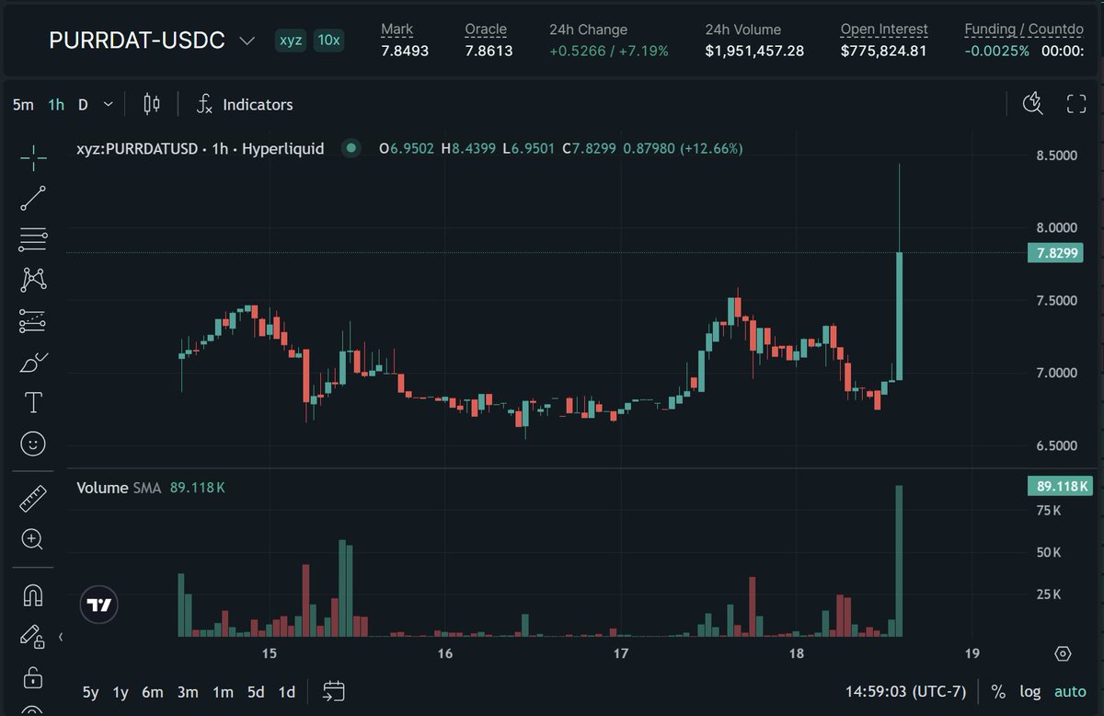Image resolution: width=1104 pixels, height=716 pixels.
Task: Click the 89.118K volume axis label
Action: [1059, 486]
